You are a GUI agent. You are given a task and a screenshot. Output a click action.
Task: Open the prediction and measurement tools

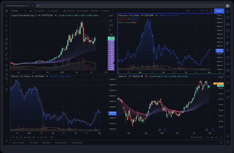point(6,44)
